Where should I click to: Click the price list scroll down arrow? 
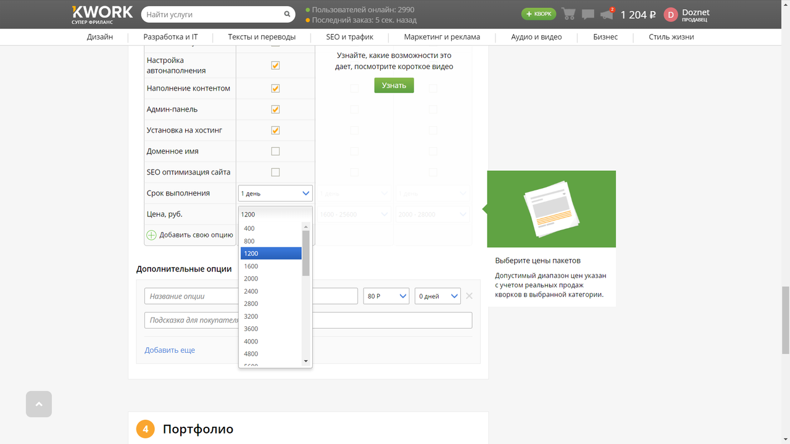pyautogui.click(x=306, y=361)
